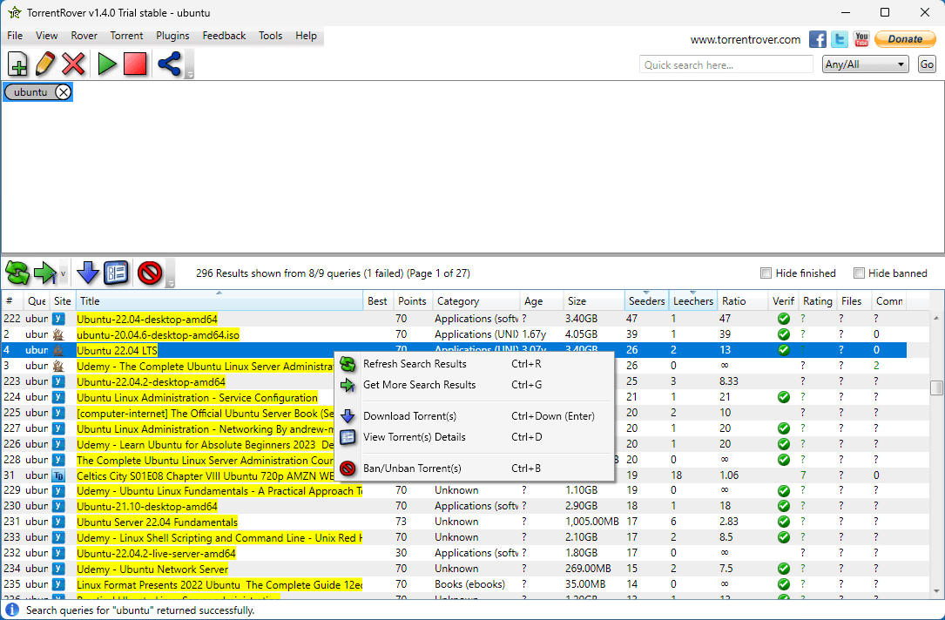Open the View menu
945x620 pixels.
coord(46,36)
